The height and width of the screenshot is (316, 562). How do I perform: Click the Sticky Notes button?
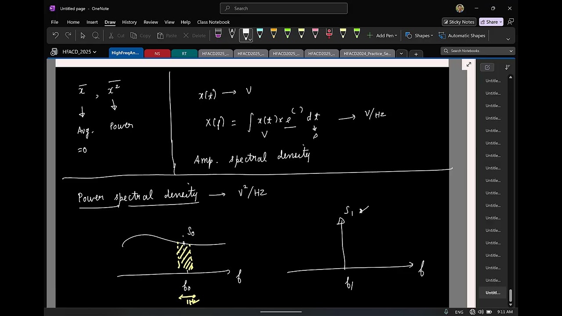click(x=459, y=22)
